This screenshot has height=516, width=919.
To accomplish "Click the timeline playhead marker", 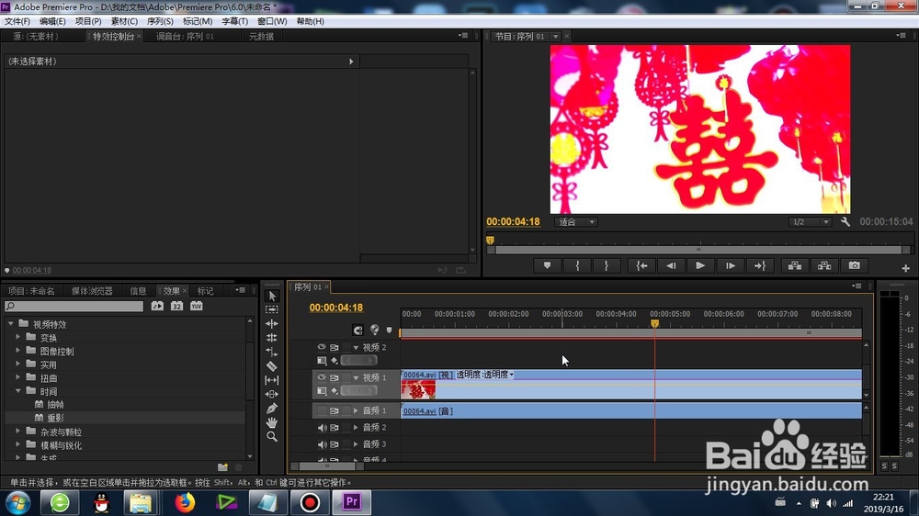I will pos(654,324).
